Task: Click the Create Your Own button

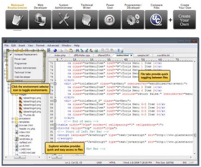Action: pyautogui.click(x=184, y=20)
